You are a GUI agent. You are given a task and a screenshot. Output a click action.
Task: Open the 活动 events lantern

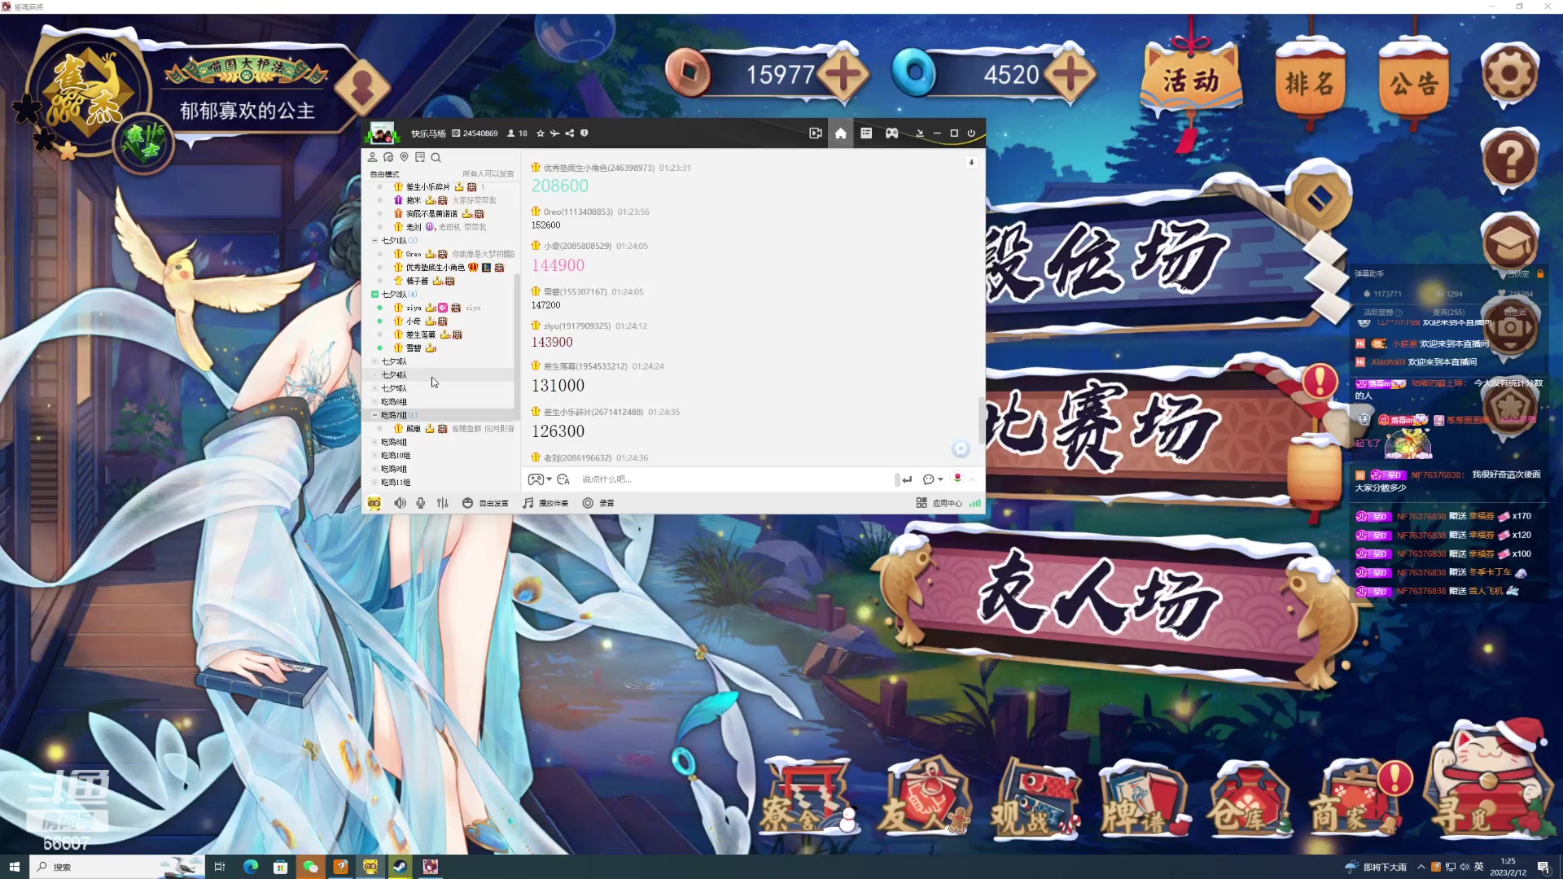tap(1191, 81)
